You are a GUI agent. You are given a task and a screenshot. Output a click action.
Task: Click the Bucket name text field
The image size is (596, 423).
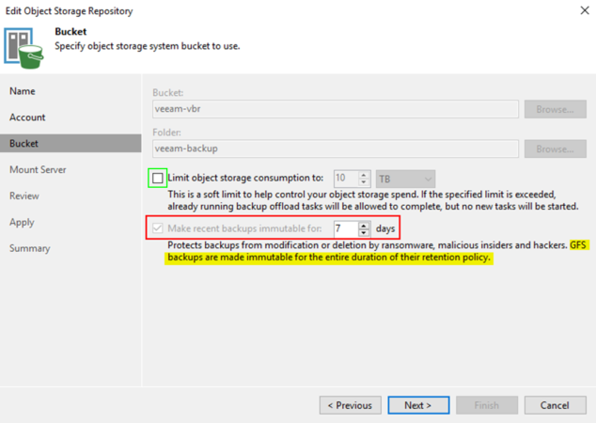(x=336, y=109)
